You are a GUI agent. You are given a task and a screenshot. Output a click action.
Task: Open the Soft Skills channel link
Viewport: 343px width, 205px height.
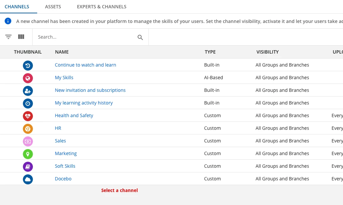[65, 166]
